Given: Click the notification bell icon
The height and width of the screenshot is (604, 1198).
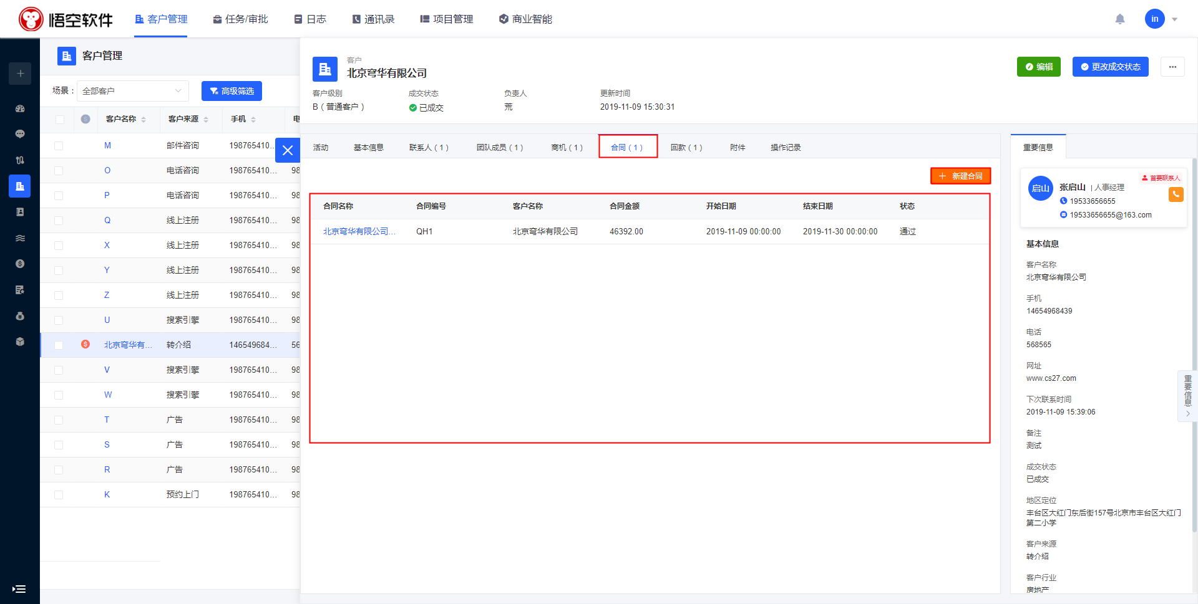Looking at the screenshot, I should [x=1120, y=19].
